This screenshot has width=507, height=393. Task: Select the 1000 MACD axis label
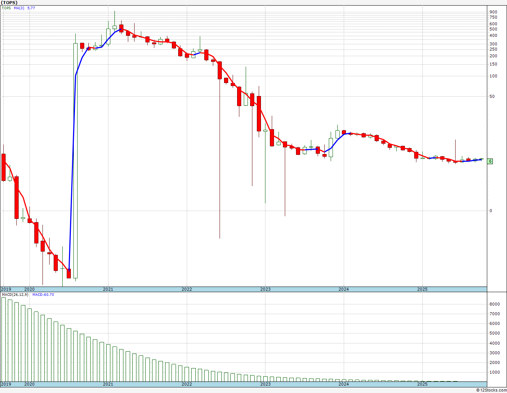coord(494,372)
